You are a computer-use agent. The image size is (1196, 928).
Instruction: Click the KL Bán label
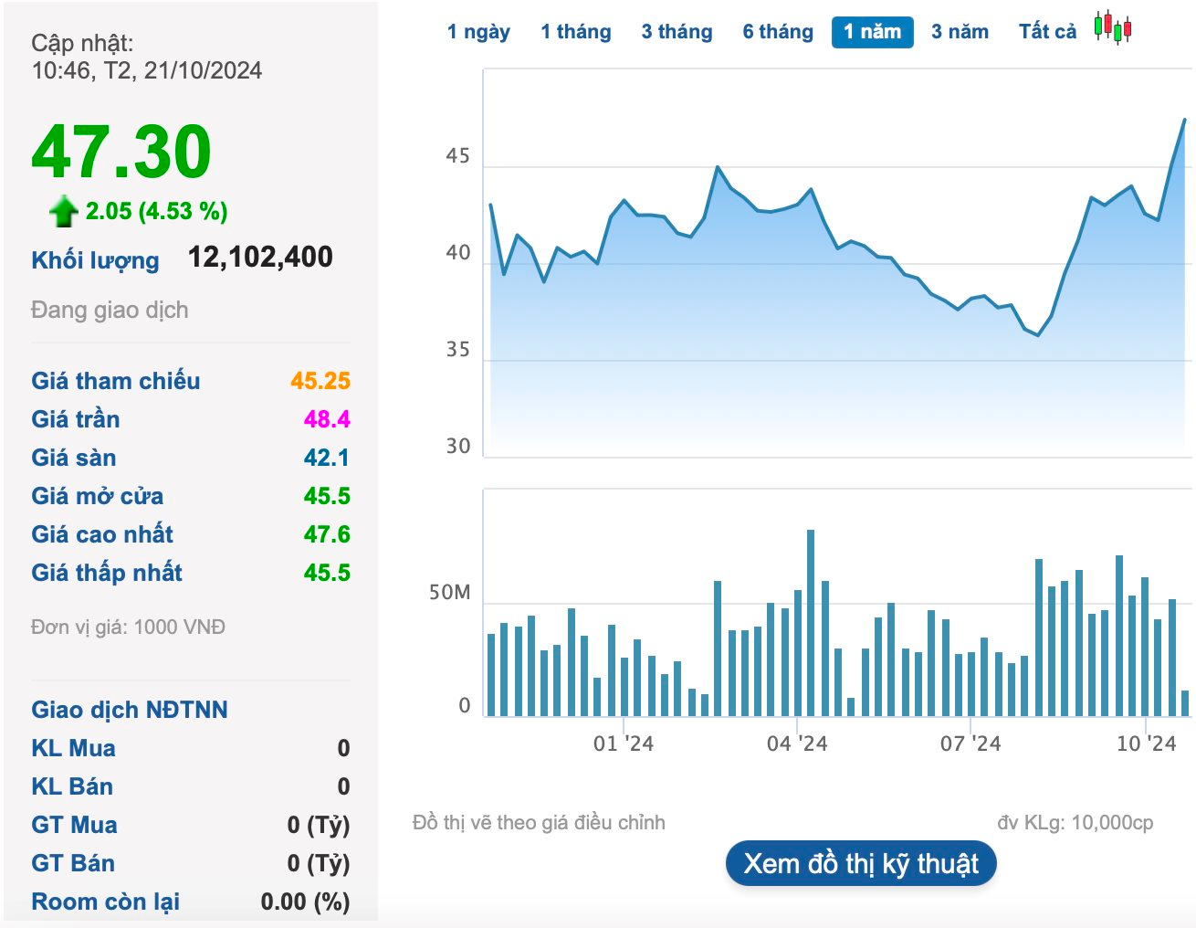(x=72, y=786)
